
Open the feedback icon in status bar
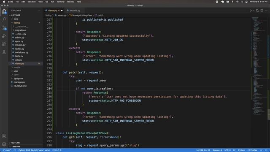(262, 150)
